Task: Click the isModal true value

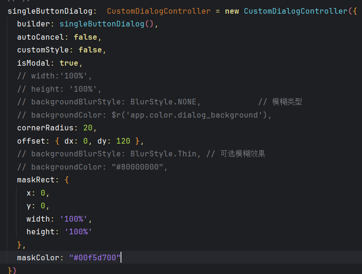Action: [69, 63]
